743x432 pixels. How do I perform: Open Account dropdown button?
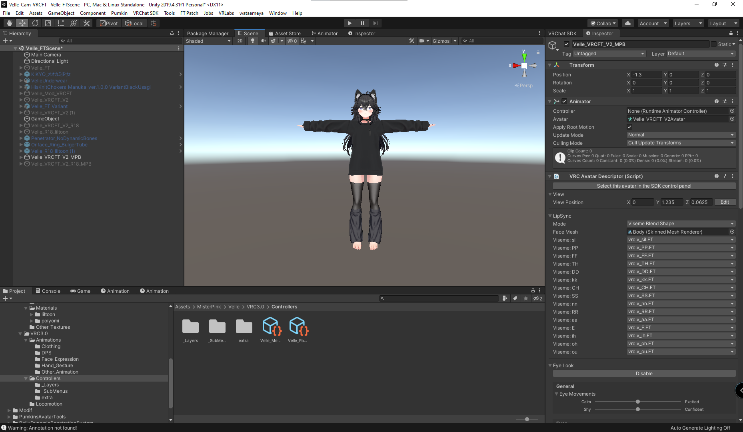653,23
